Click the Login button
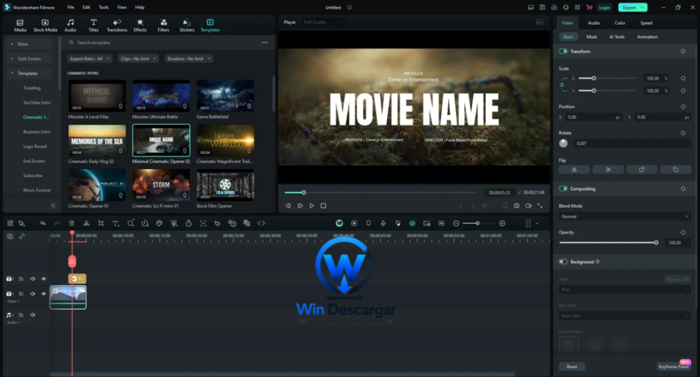This screenshot has height=377, width=700. pyautogui.click(x=604, y=7)
